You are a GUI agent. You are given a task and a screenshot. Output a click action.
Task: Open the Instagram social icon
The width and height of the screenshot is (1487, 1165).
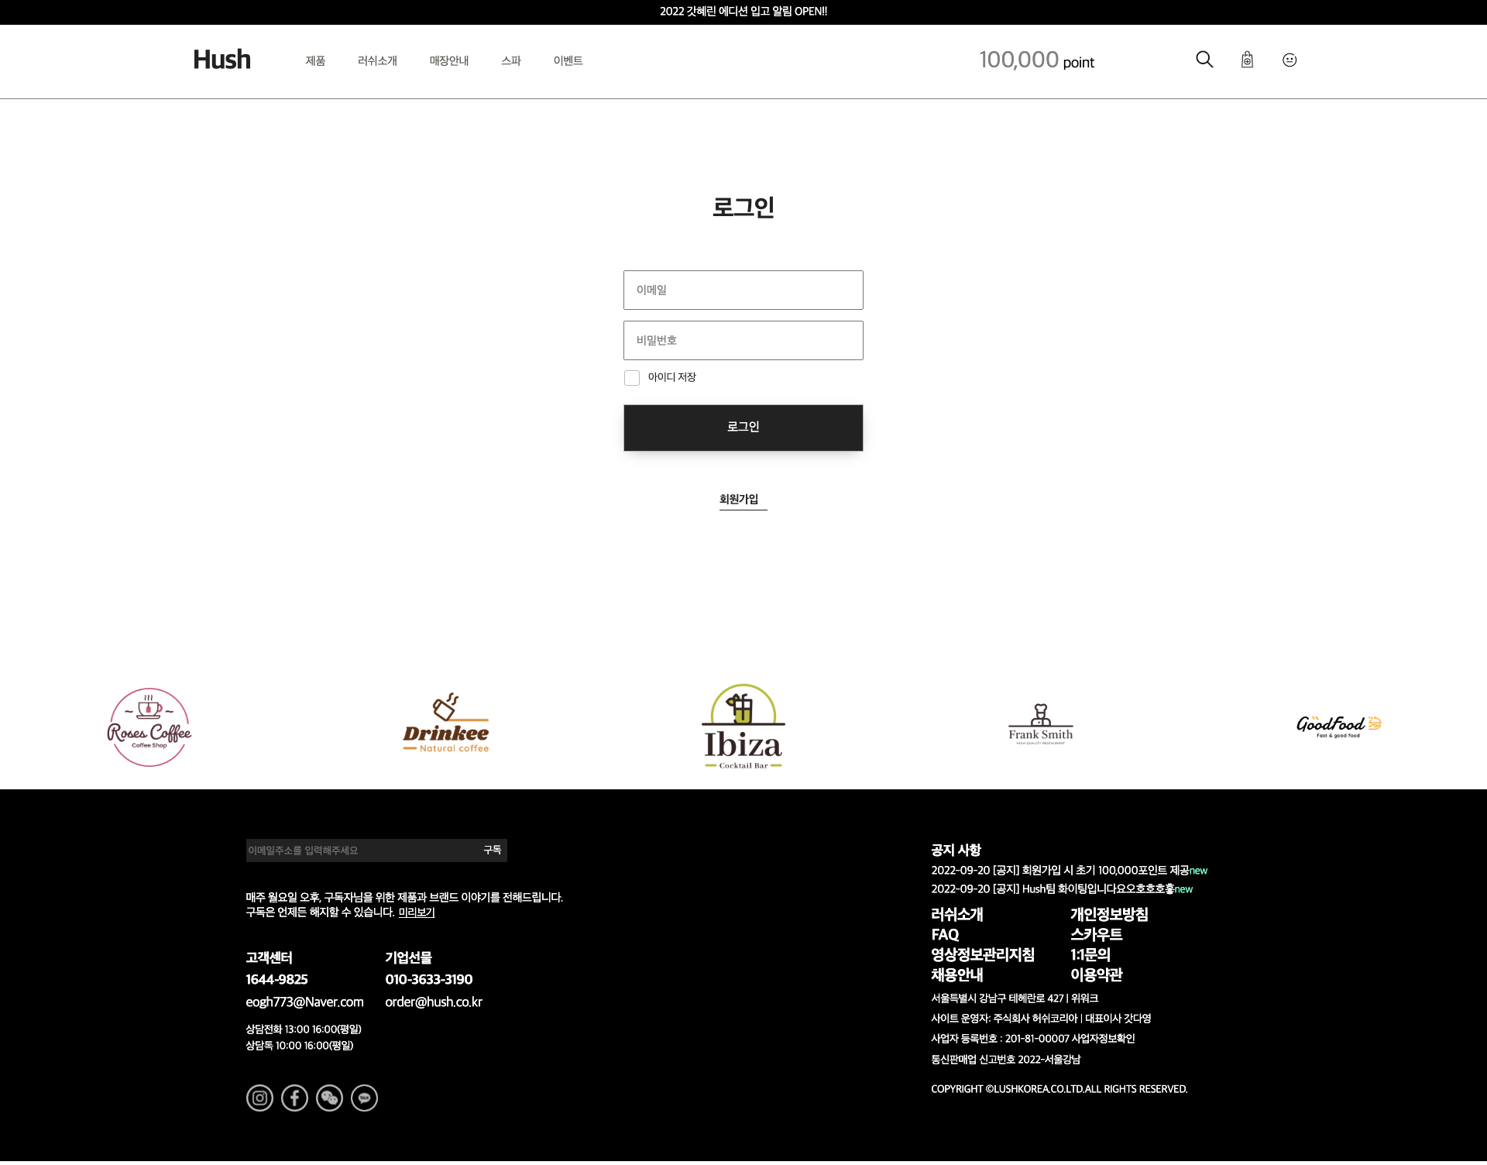259,1098
